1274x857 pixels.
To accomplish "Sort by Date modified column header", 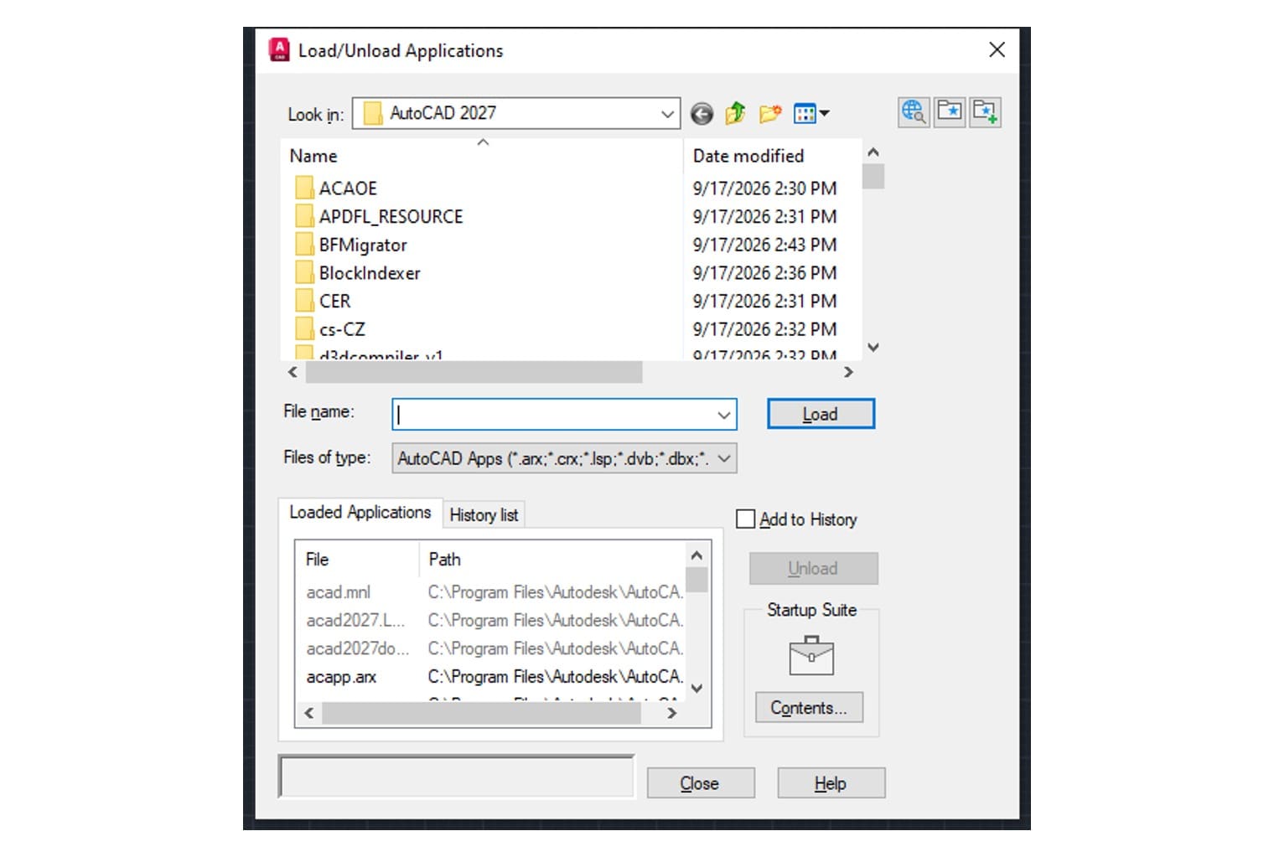I will [x=772, y=156].
